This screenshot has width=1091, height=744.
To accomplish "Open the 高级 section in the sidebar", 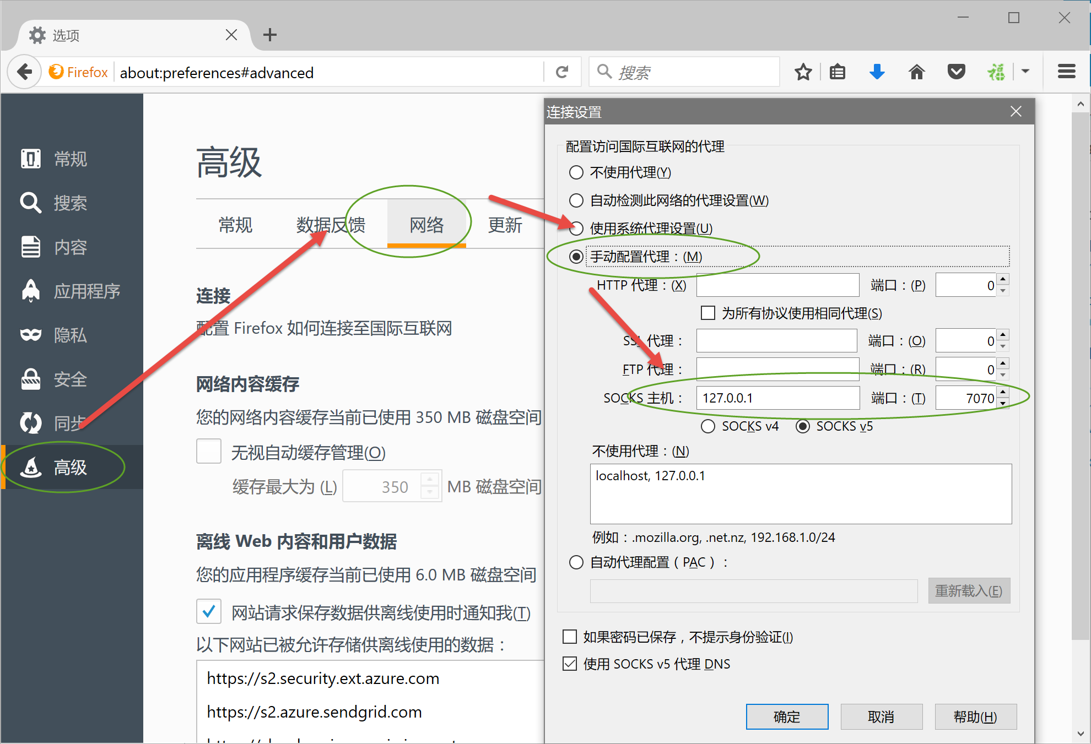I will coord(72,468).
